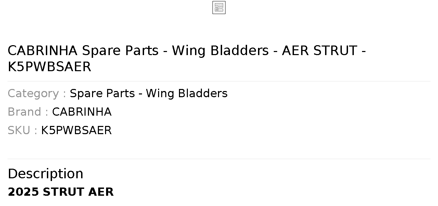Click the gray "Brand :" label
Viewport: 438px width, 206px height.
coord(28,112)
